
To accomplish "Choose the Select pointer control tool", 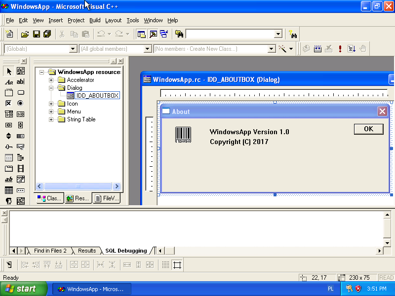I will pyautogui.click(x=9, y=71).
